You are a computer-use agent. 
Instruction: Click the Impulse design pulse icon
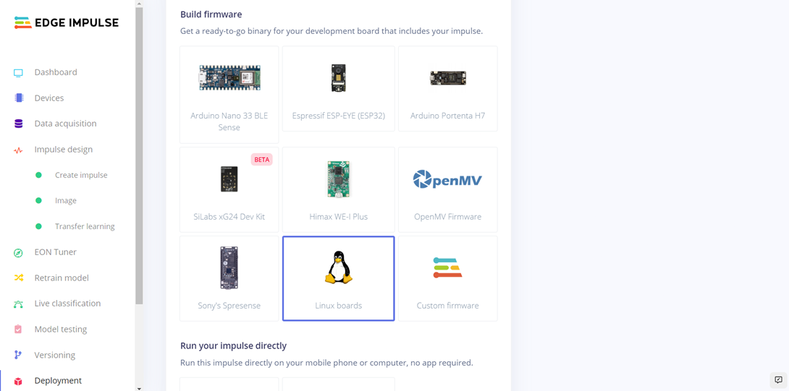18,150
